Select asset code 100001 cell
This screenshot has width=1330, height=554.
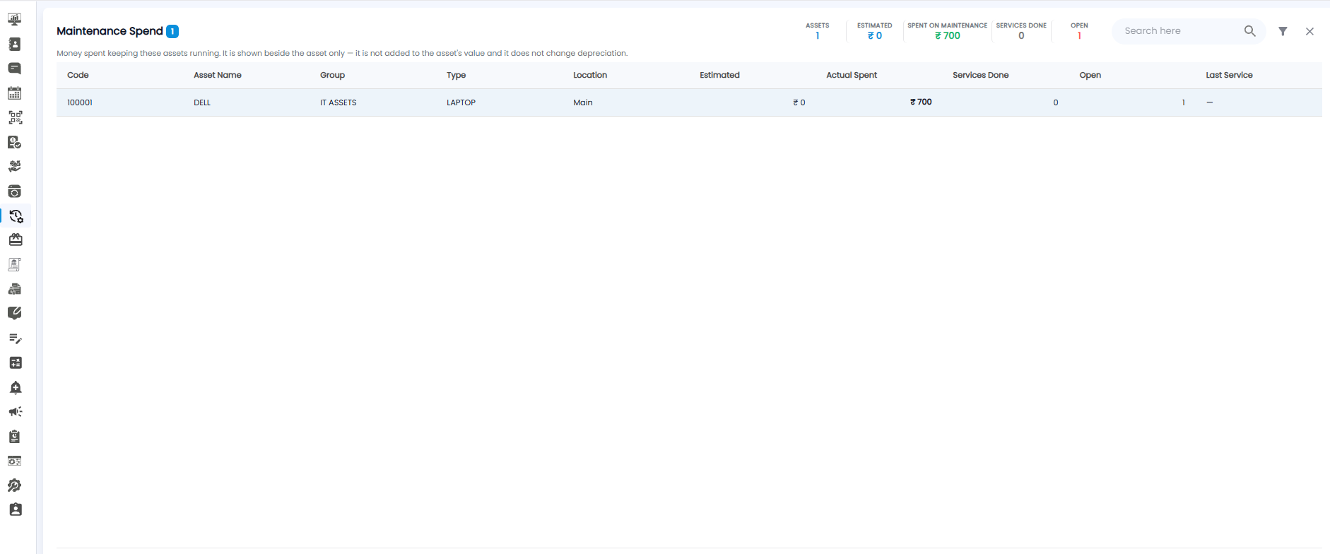[x=80, y=102]
